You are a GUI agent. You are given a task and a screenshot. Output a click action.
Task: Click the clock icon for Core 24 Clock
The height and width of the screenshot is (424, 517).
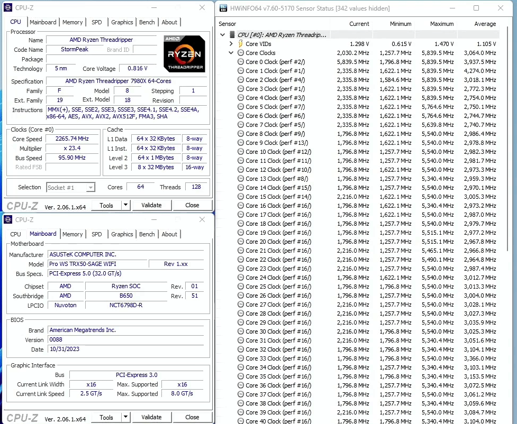point(241,278)
